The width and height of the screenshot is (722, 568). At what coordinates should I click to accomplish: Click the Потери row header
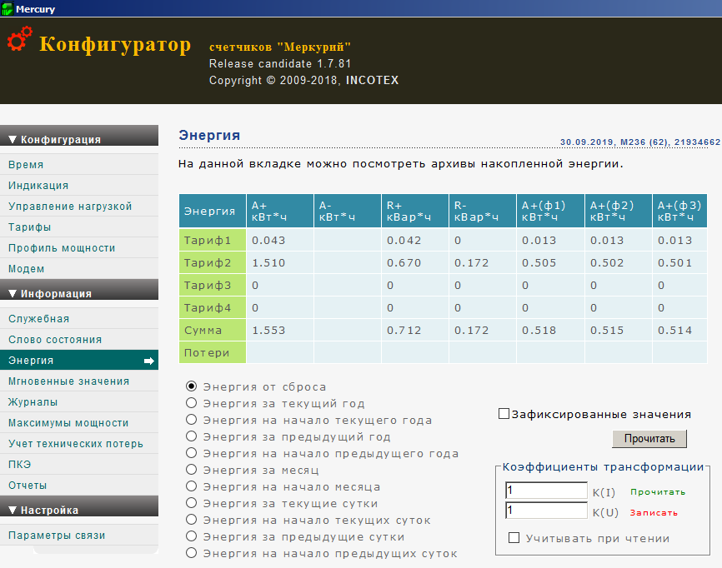click(x=213, y=353)
